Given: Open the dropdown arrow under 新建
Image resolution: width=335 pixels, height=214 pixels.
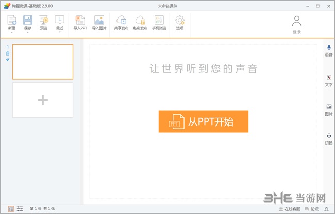Looking at the screenshot, I should click(12, 32).
